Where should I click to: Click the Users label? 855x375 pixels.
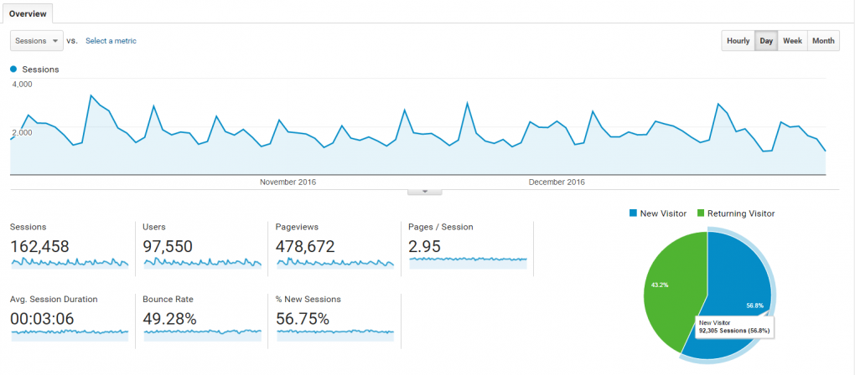pos(153,227)
